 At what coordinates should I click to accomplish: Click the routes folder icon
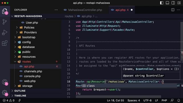click(19, 62)
